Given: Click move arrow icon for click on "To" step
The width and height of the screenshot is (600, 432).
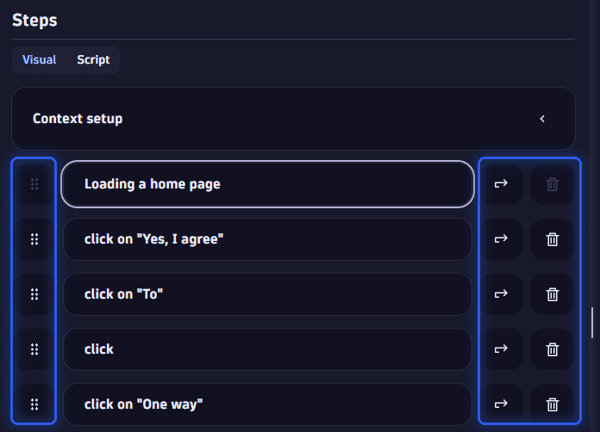Looking at the screenshot, I should (x=501, y=294).
